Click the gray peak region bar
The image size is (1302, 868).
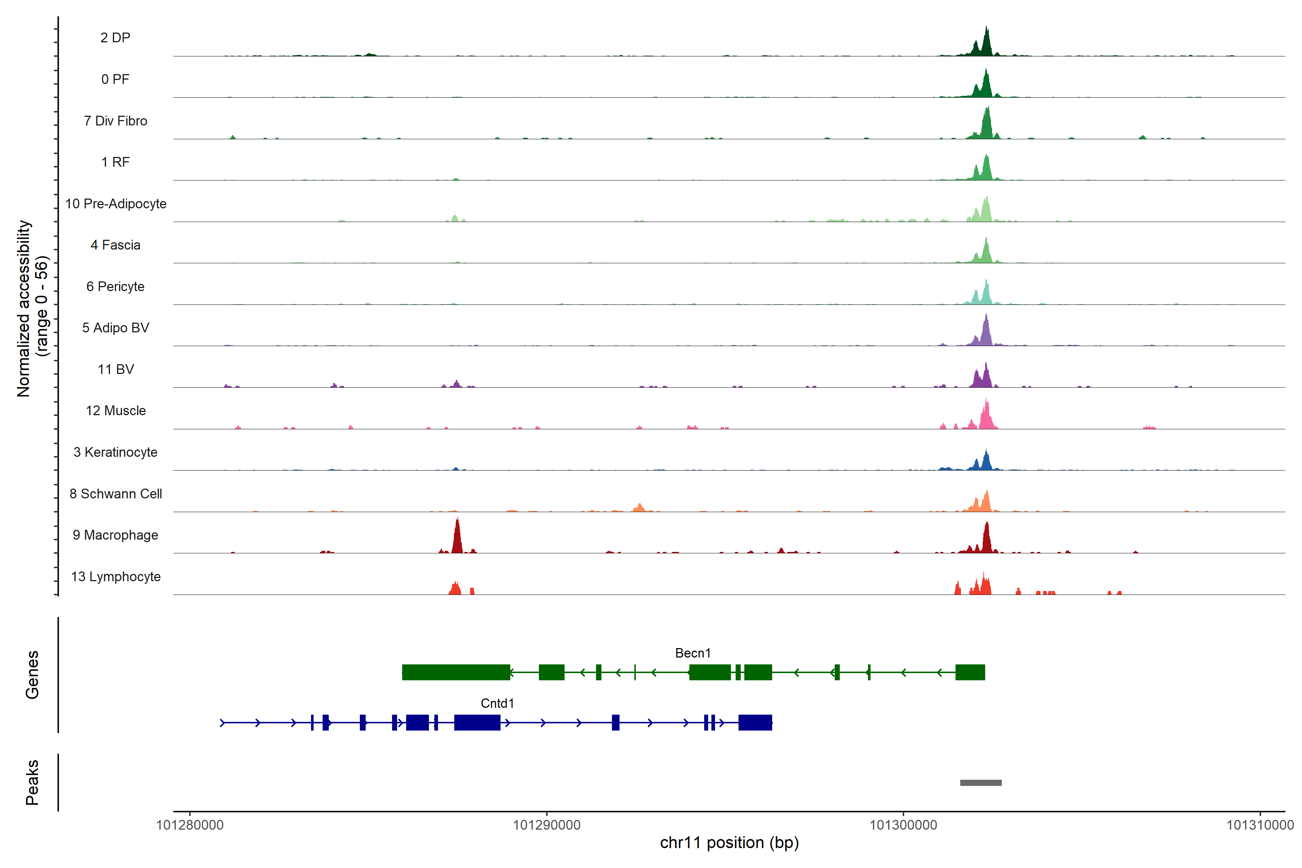[x=980, y=782]
